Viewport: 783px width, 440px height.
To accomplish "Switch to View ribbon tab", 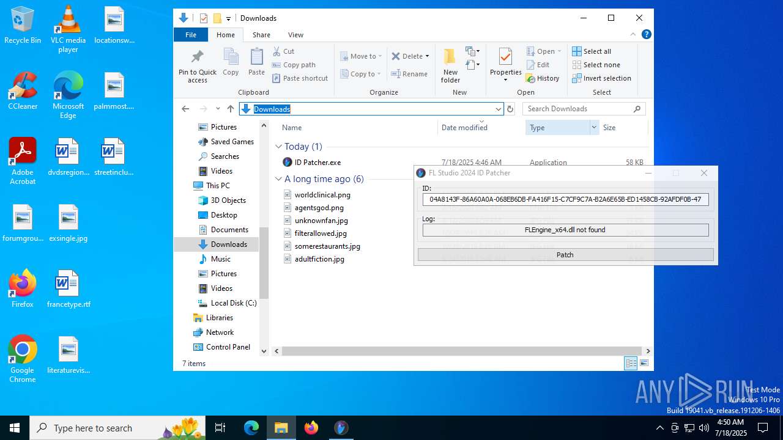I will pyautogui.click(x=295, y=35).
